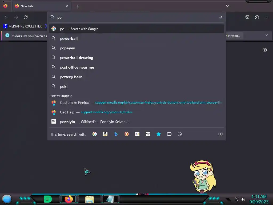Open the Start orb on the taskbar
This screenshot has height=205, width=273.
pos(7,199)
